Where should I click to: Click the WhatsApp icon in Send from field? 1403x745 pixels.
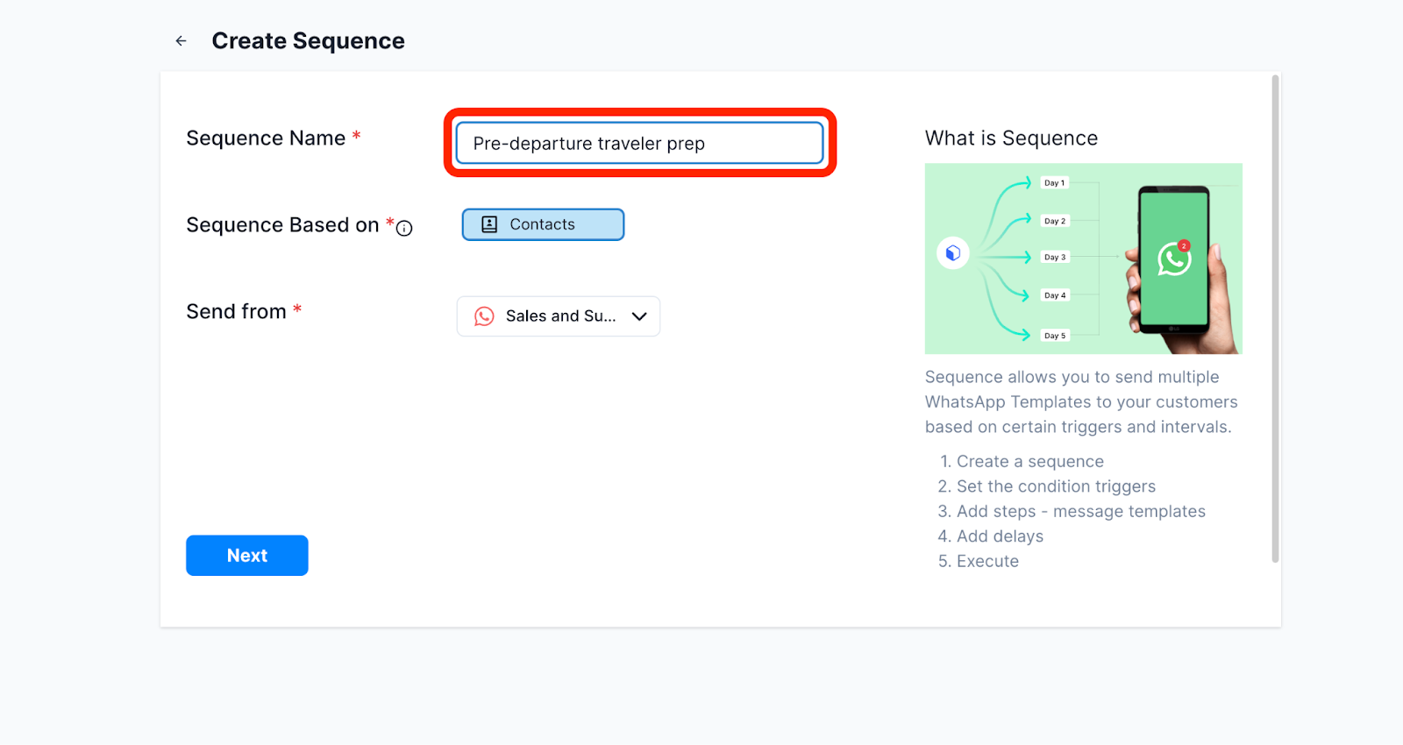(484, 316)
